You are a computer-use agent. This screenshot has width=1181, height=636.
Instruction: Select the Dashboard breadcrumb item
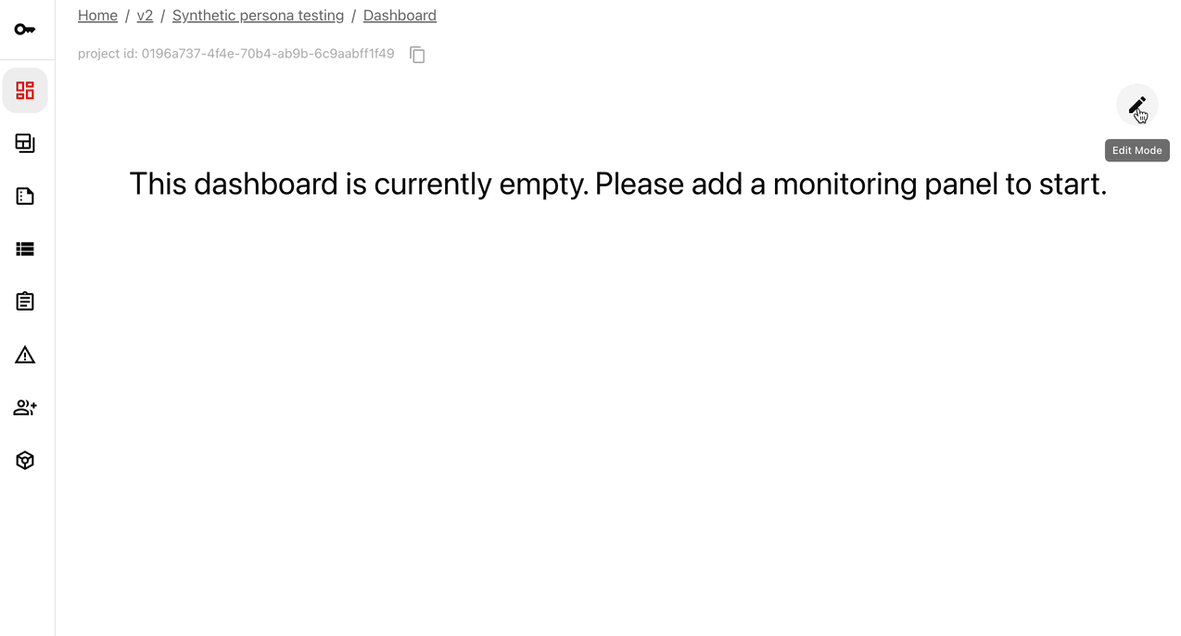400,15
